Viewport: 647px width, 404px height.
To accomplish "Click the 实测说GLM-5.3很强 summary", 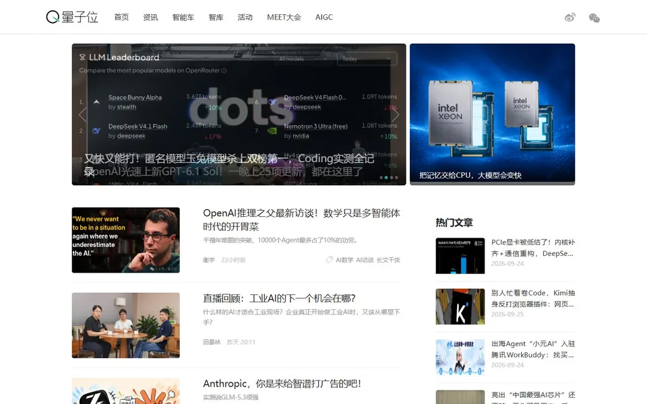I will pyautogui.click(x=230, y=397).
